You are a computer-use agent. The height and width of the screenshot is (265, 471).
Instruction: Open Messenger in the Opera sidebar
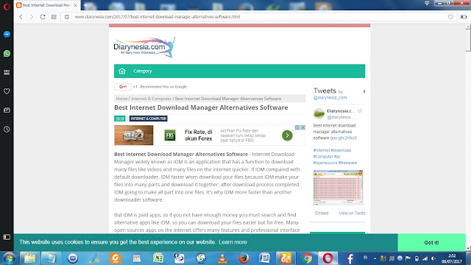tap(7, 35)
